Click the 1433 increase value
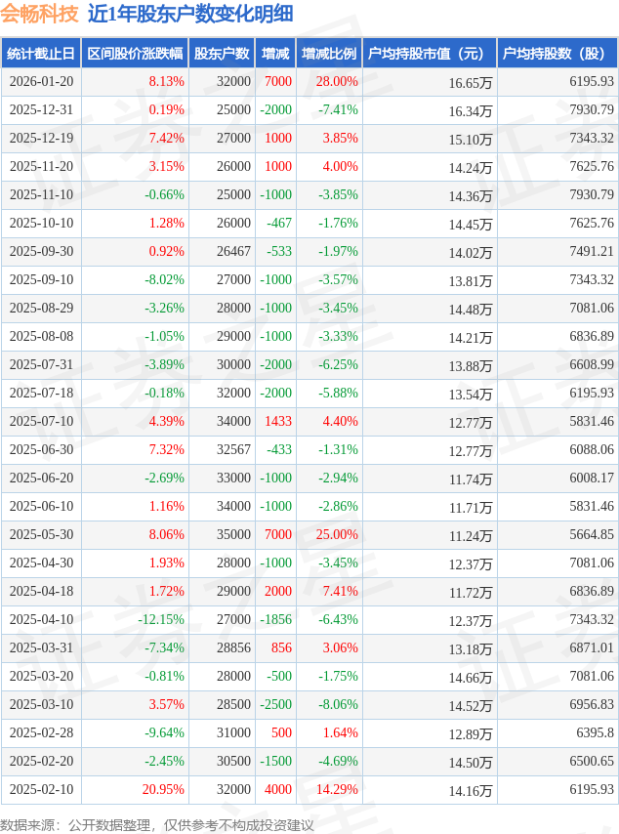 (x=277, y=422)
